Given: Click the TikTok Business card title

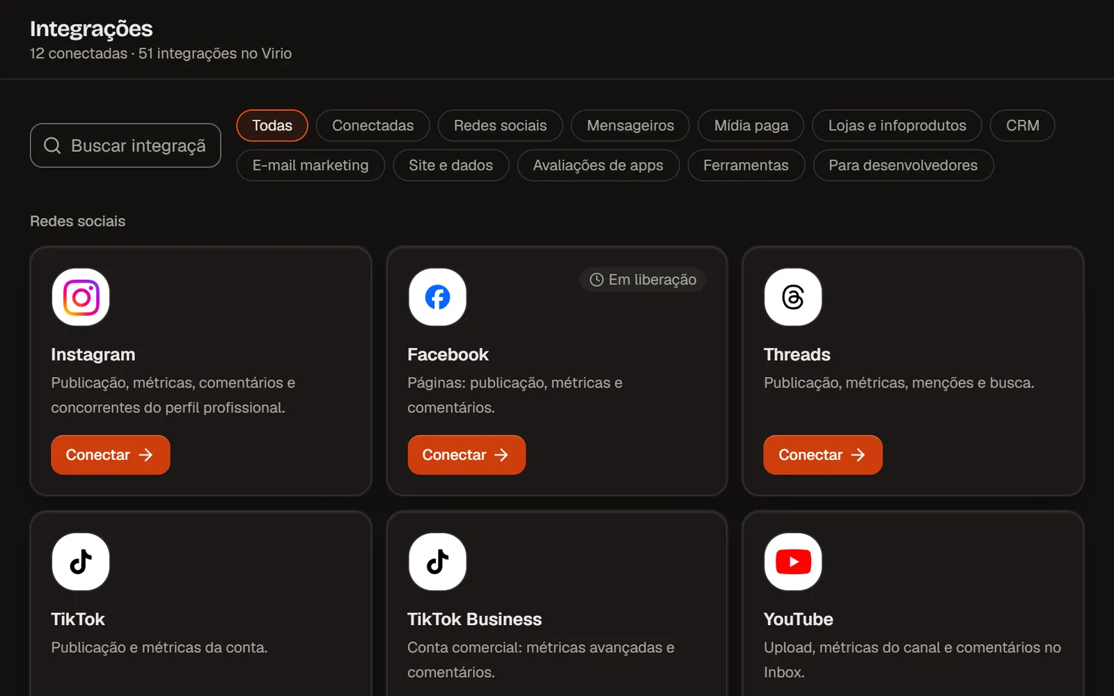Looking at the screenshot, I should coord(474,619).
